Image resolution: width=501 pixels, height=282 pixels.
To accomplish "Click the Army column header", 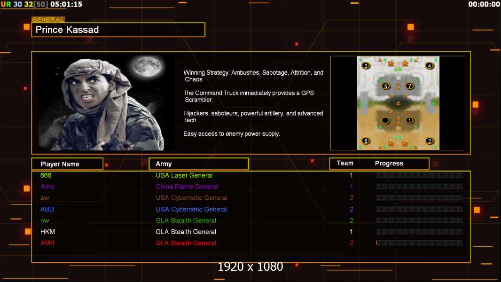I will 198,164.
